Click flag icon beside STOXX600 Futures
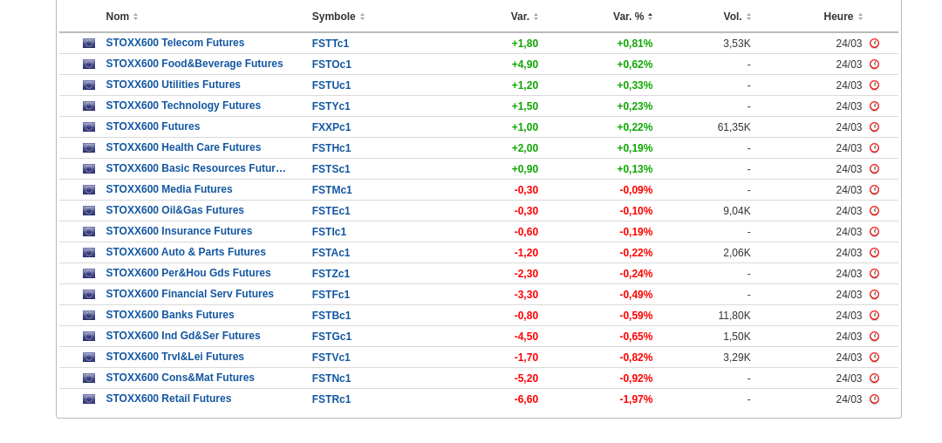This screenshot has width=942, height=443. 89,126
